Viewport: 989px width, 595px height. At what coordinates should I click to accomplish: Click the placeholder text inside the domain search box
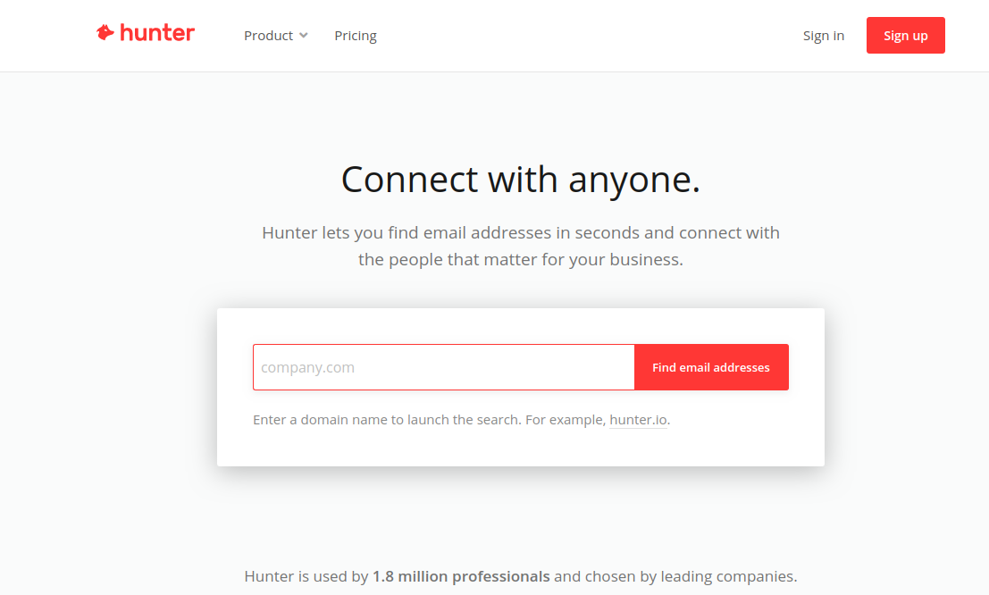[x=308, y=367]
